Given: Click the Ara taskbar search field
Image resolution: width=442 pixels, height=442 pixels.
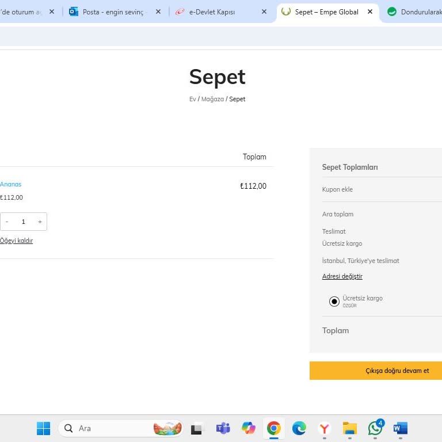Looking at the screenshot, I should 121,428.
